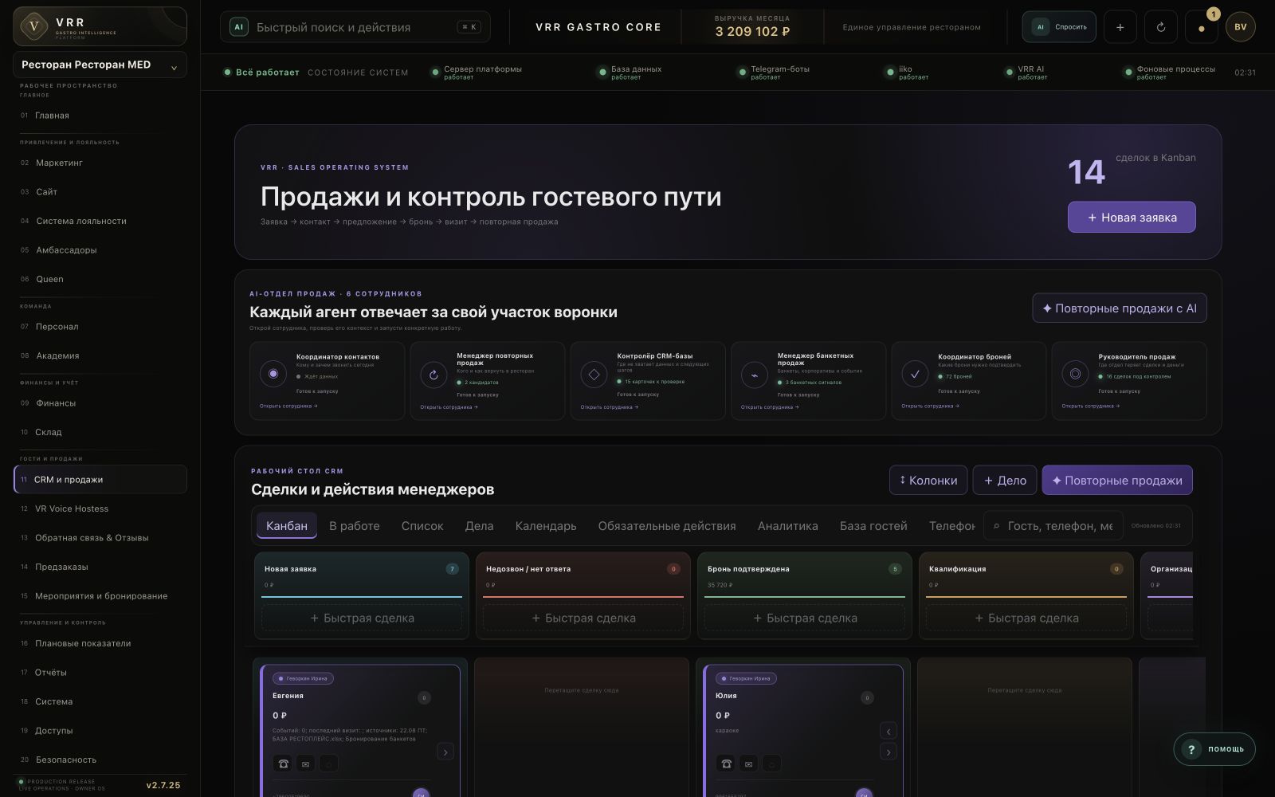The image size is (1275, 797).
Task: Click the Координатор контактов agent icon
Action: [273, 374]
